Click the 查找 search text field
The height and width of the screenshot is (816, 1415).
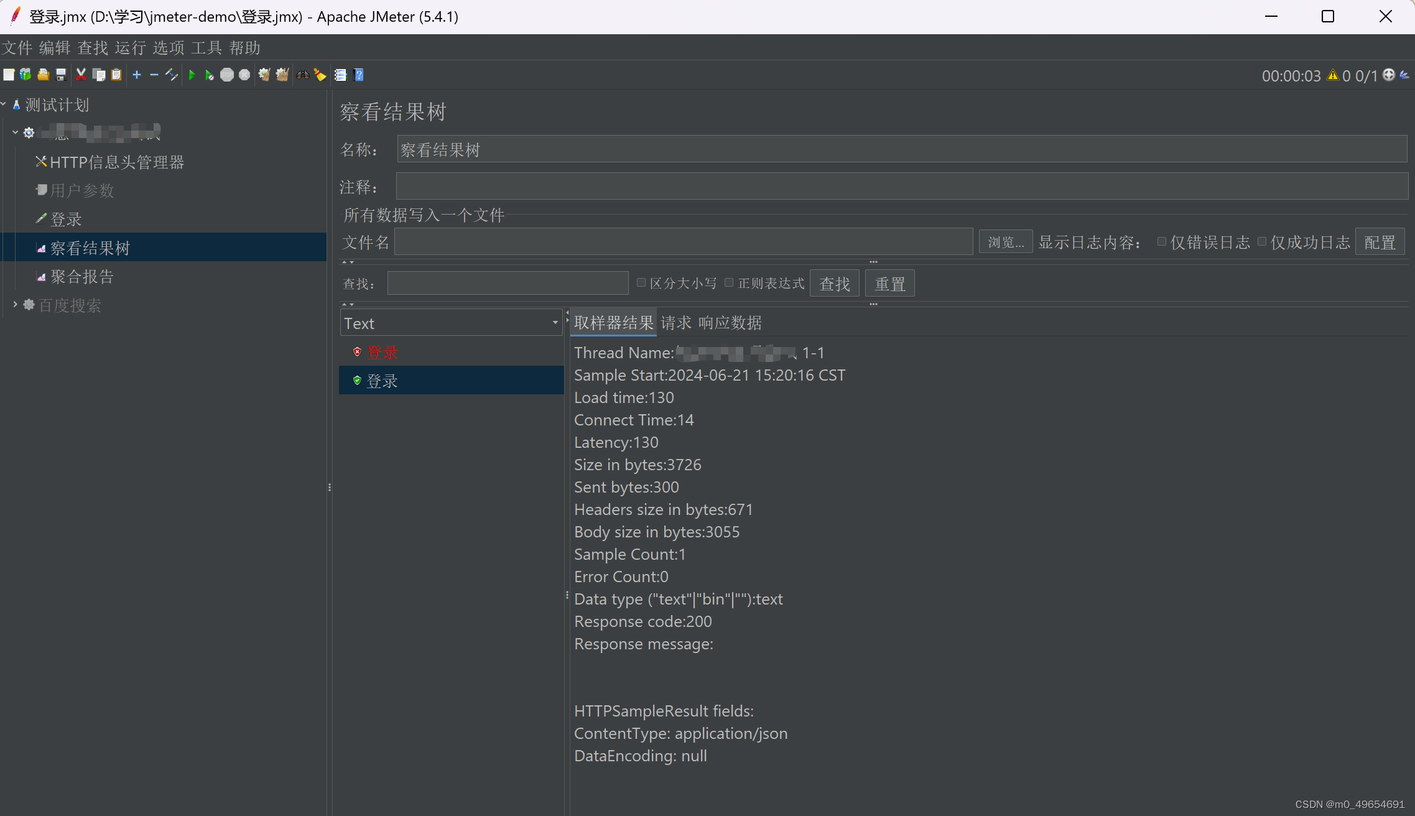click(x=508, y=284)
